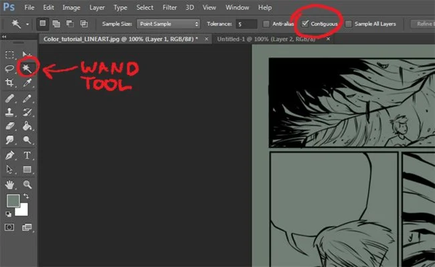The width and height of the screenshot is (435, 267).
Task: Reset default foreground and background colors
Action: [8, 214]
